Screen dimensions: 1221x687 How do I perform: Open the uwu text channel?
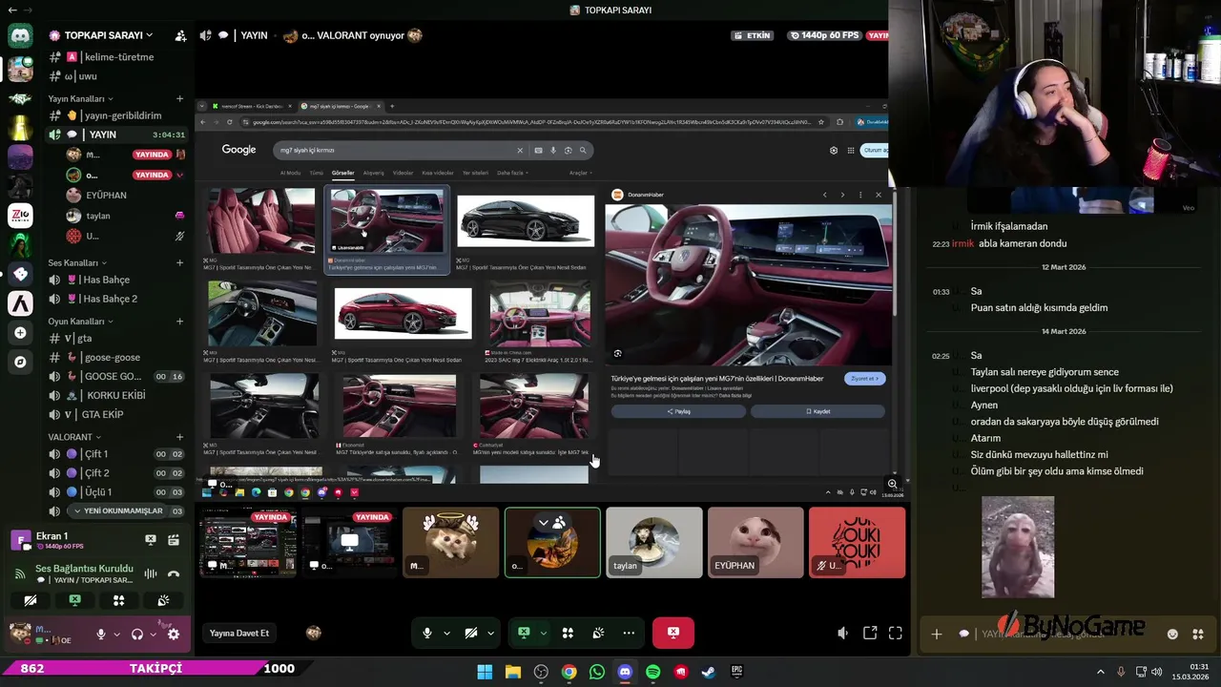coord(117,76)
